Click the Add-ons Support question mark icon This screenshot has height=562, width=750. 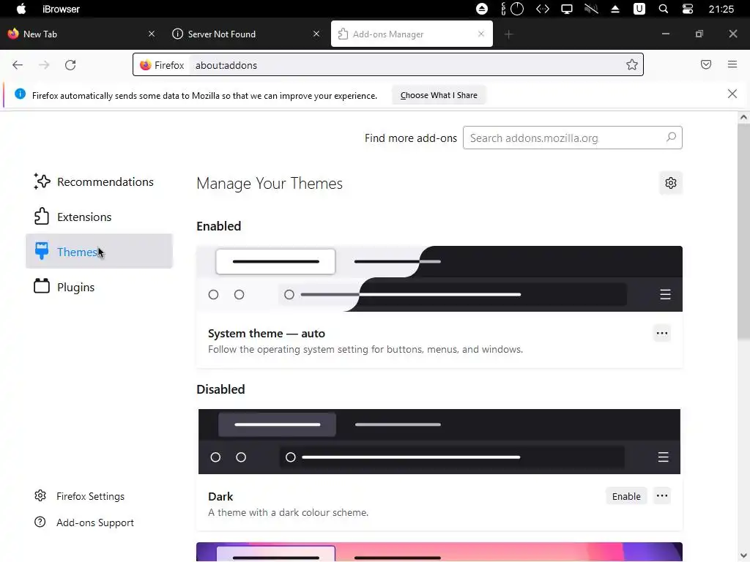tap(40, 522)
